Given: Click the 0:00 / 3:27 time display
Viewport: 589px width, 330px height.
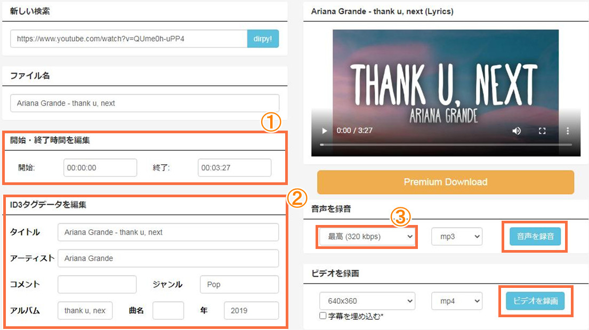Looking at the screenshot, I should [354, 131].
